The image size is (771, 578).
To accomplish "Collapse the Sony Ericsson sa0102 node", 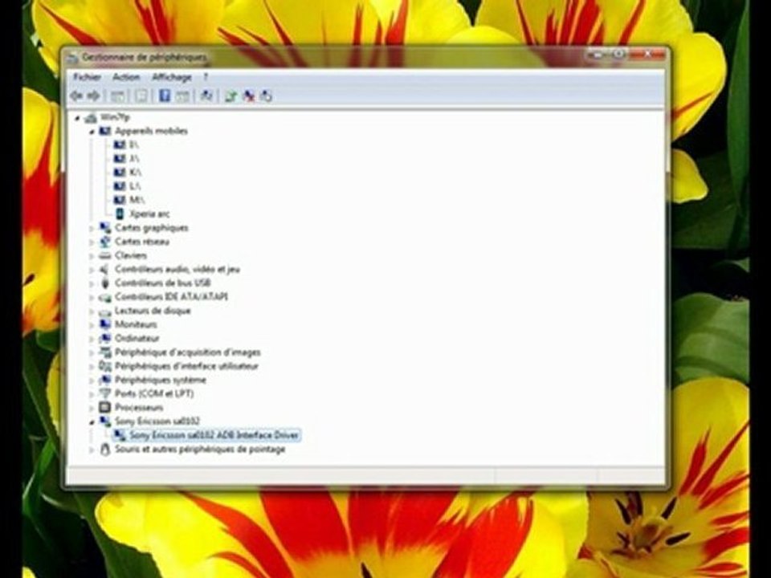I will (x=92, y=421).
